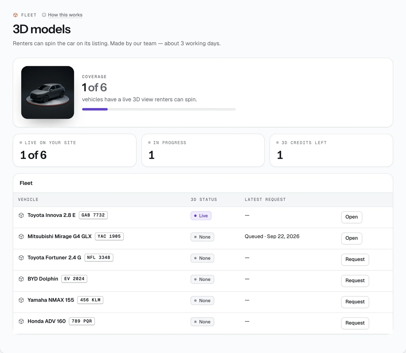Click the 3D car preview thumbnail
Screen dimensions: 406x353
(48, 93)
